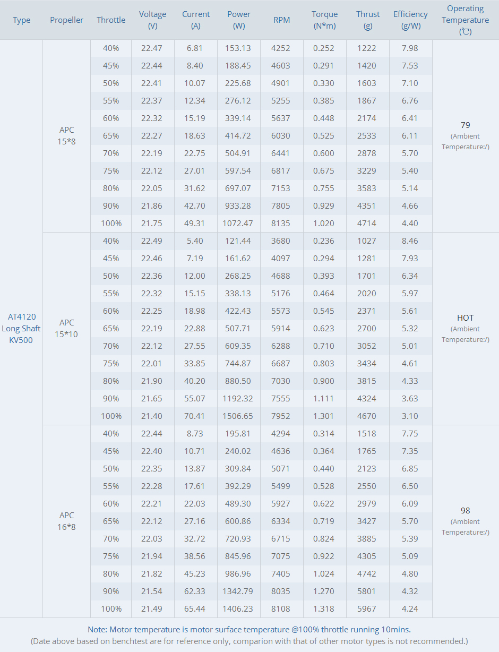Click the Type column header
Screen dimensions: 499x652
point(22,20)
